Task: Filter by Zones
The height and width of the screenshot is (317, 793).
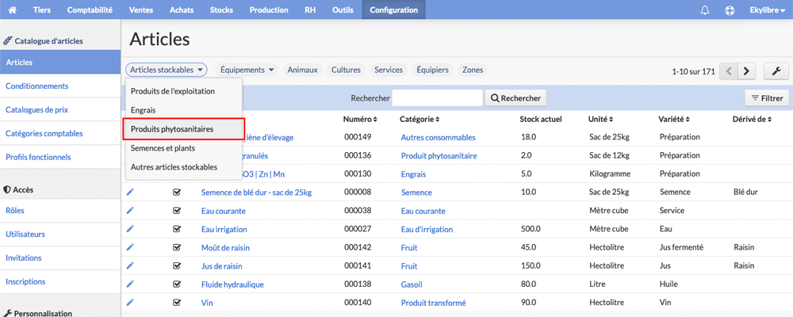Action: (x=473, y=71)
